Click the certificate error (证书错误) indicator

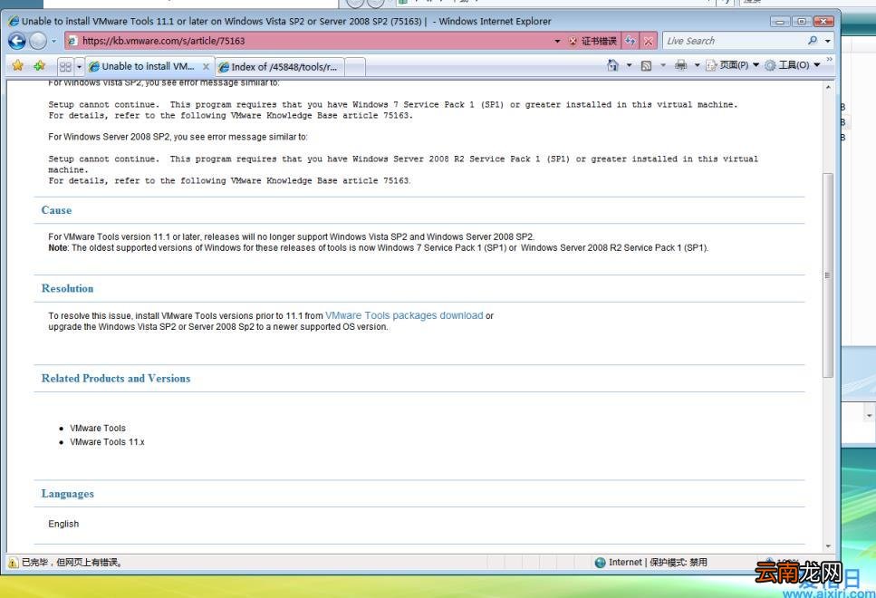pyautogui.click(x=592, y=41)
